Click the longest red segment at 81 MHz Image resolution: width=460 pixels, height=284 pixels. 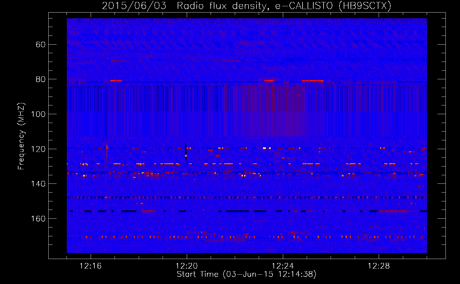click(313, 81)
